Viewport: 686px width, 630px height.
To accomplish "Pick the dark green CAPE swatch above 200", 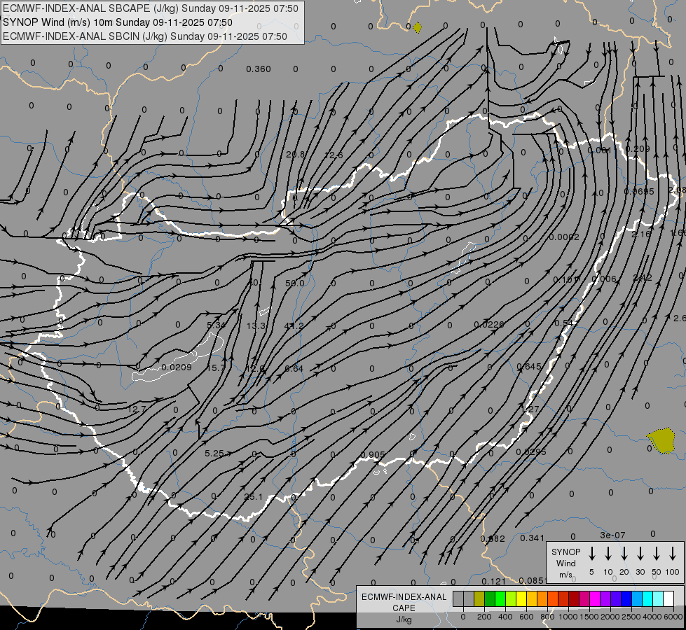I will click(490, 598).
